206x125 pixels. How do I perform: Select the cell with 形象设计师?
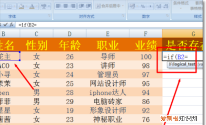[x=107, y=111]
